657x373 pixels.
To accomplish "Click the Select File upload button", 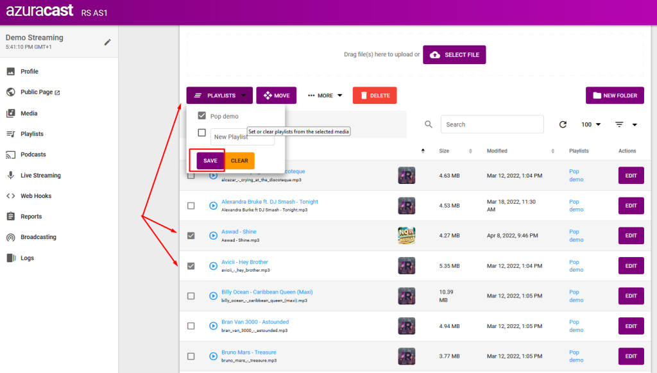I will (x=454, y=55).
